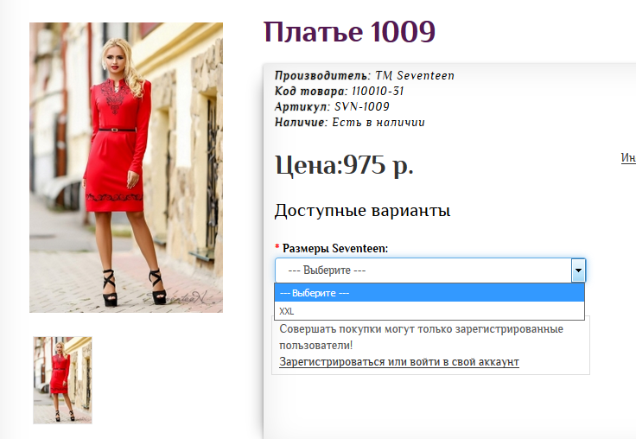Choose the highlighted '--- Выберите ---' list option
The image size is (636, 439).
[x=429, y=293]
